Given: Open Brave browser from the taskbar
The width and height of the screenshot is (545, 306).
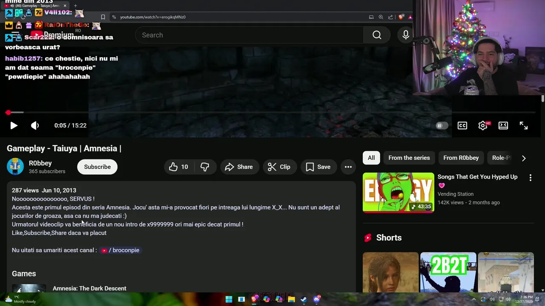Looking at the screenshot, I should tap(254, 299).
